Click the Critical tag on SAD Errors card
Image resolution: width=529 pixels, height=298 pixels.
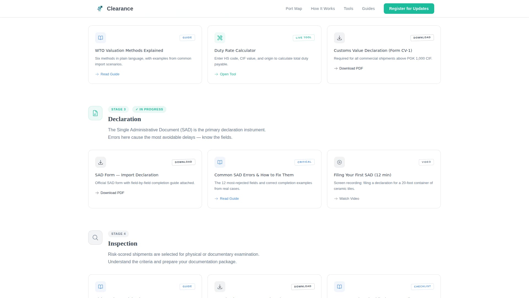point(304,162)
